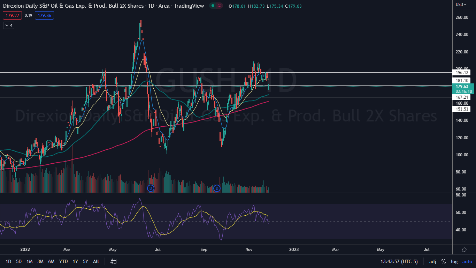
Task: Click the 167.21 horizontal line price label
Action: [x=461, y=97]
